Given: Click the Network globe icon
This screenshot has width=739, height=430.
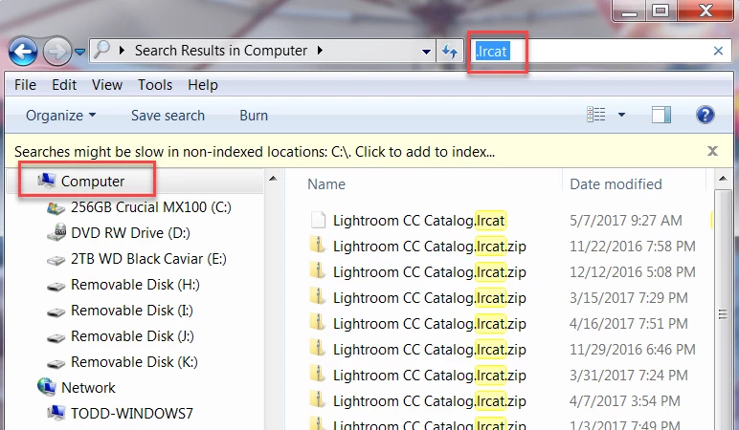Looking at the screenshot, I should pos(46,387).
